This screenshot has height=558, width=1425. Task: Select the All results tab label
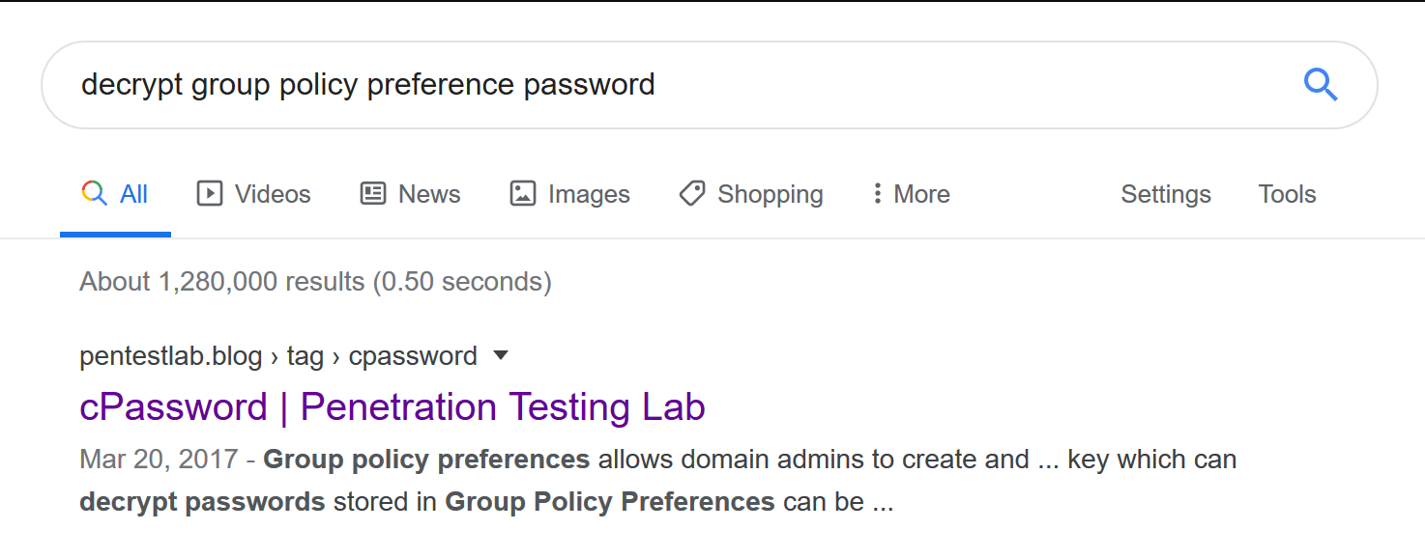pyautogui.click(x=133, y=194)
